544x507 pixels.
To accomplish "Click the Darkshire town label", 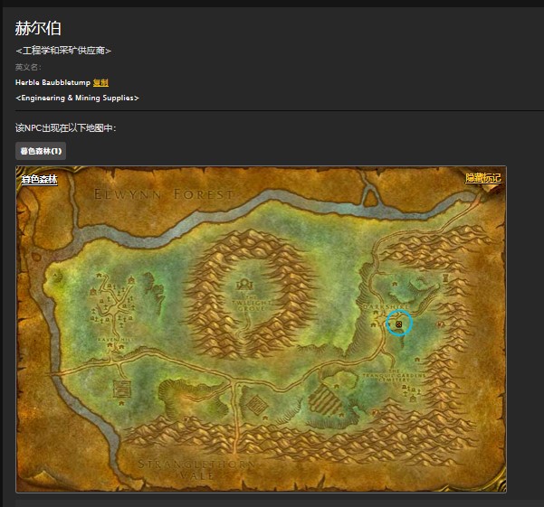I will tap(386, 307).
